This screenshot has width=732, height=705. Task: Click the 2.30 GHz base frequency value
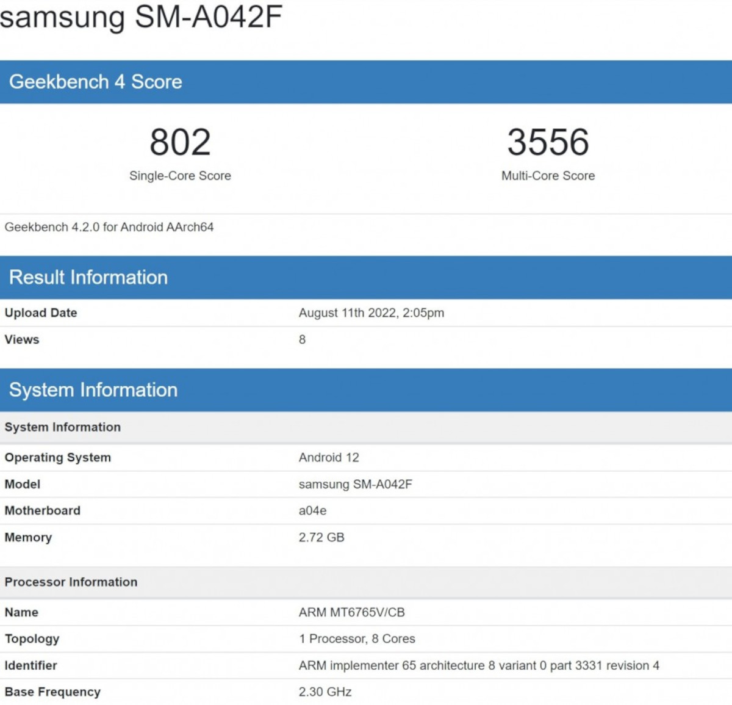pyautogui.click(x=325, y=692)
